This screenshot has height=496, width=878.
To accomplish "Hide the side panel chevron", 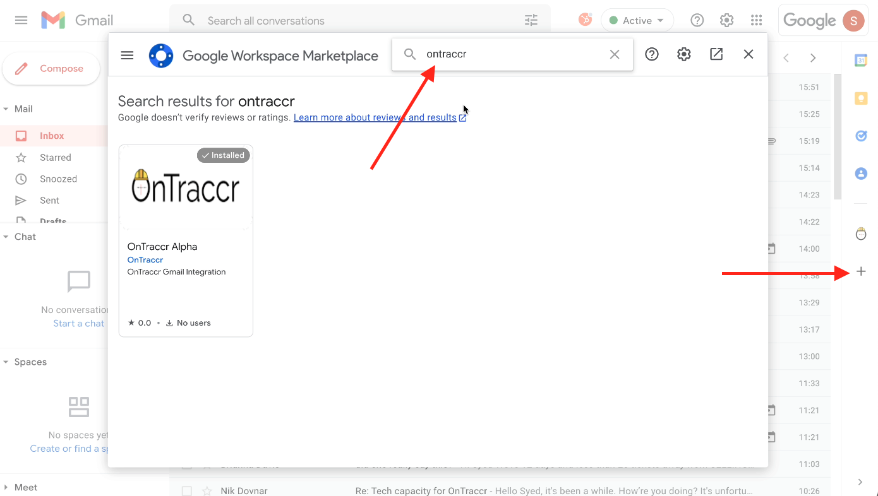I will (860, 481).
